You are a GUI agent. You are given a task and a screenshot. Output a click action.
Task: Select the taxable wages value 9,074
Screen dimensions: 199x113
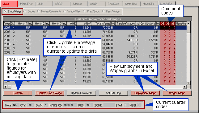pyautogui.click(x=132, y=52)
